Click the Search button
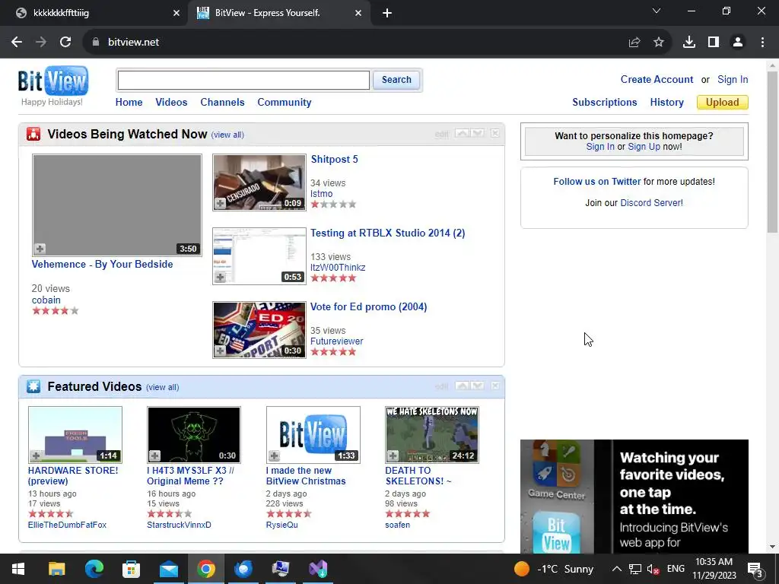The width and height of the screenshot is (779, 584). [x=396, y=80]
